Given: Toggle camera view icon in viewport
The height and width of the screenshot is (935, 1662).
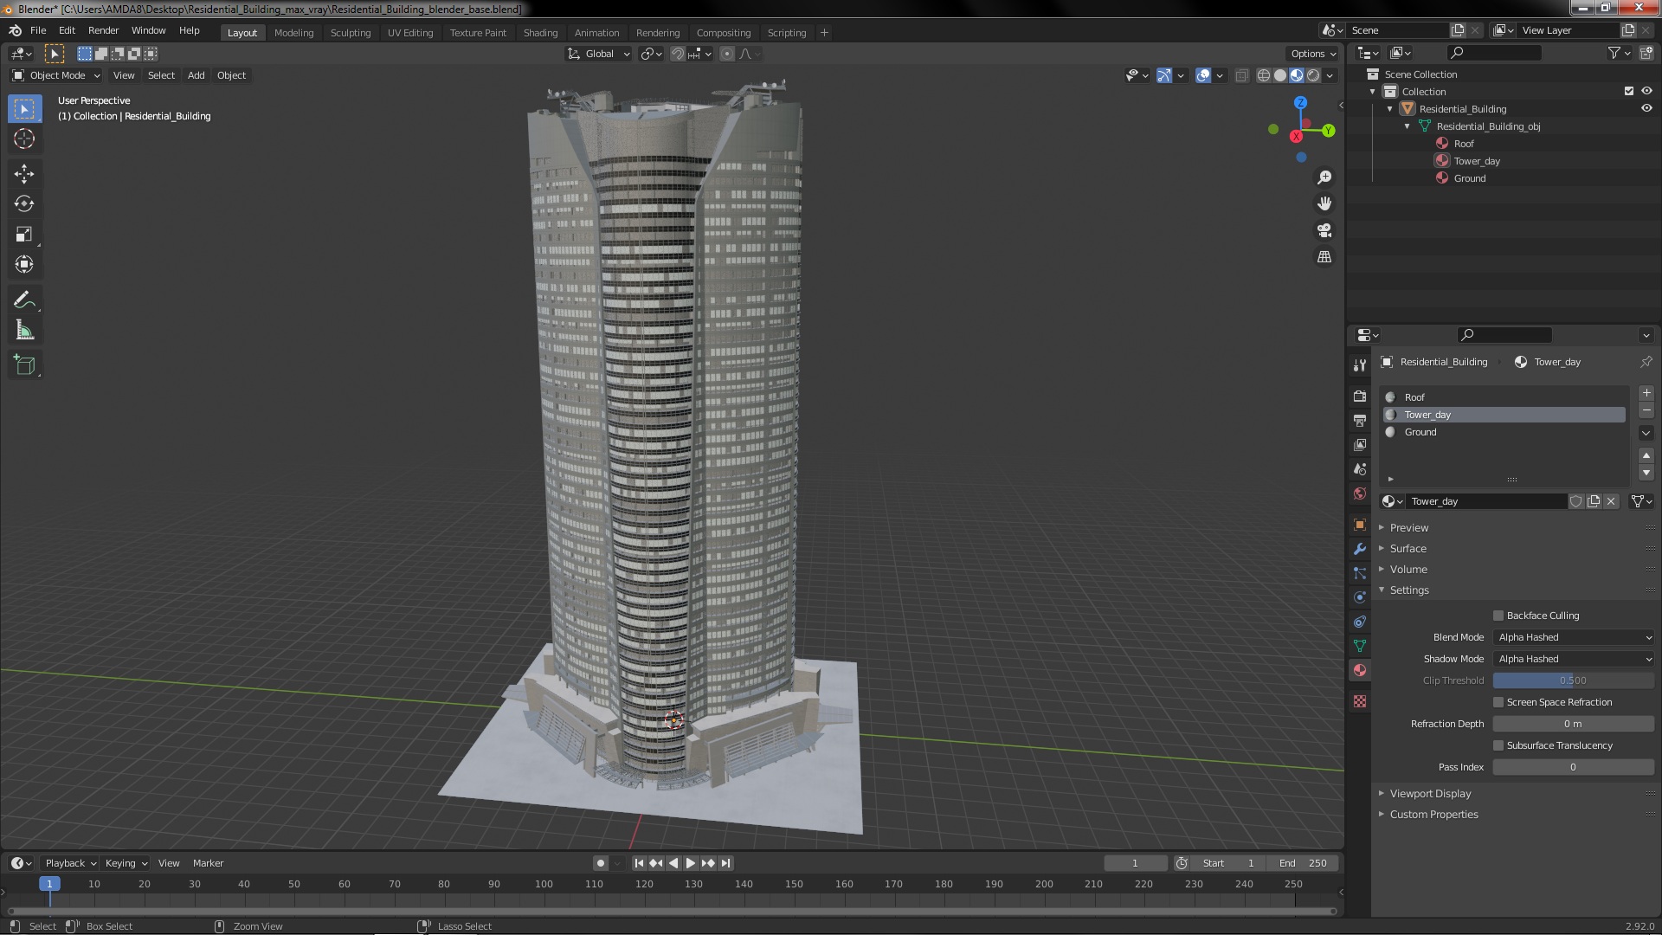Looking at the screenshot, I should [x=1324, y=230].
